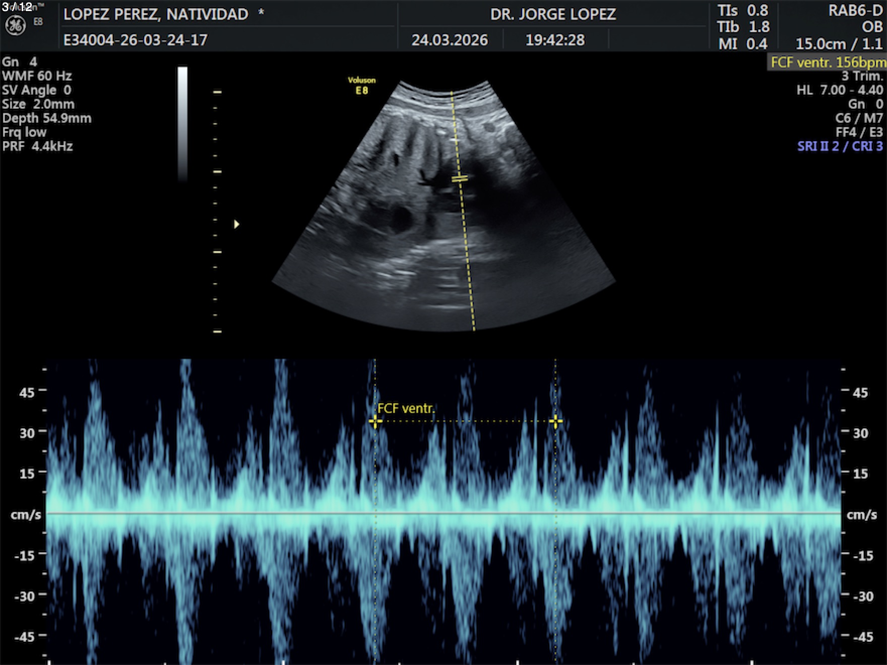Screen dimensions: 887x665
Task: Select the sample volume gate marker
Action: point(459,179)
